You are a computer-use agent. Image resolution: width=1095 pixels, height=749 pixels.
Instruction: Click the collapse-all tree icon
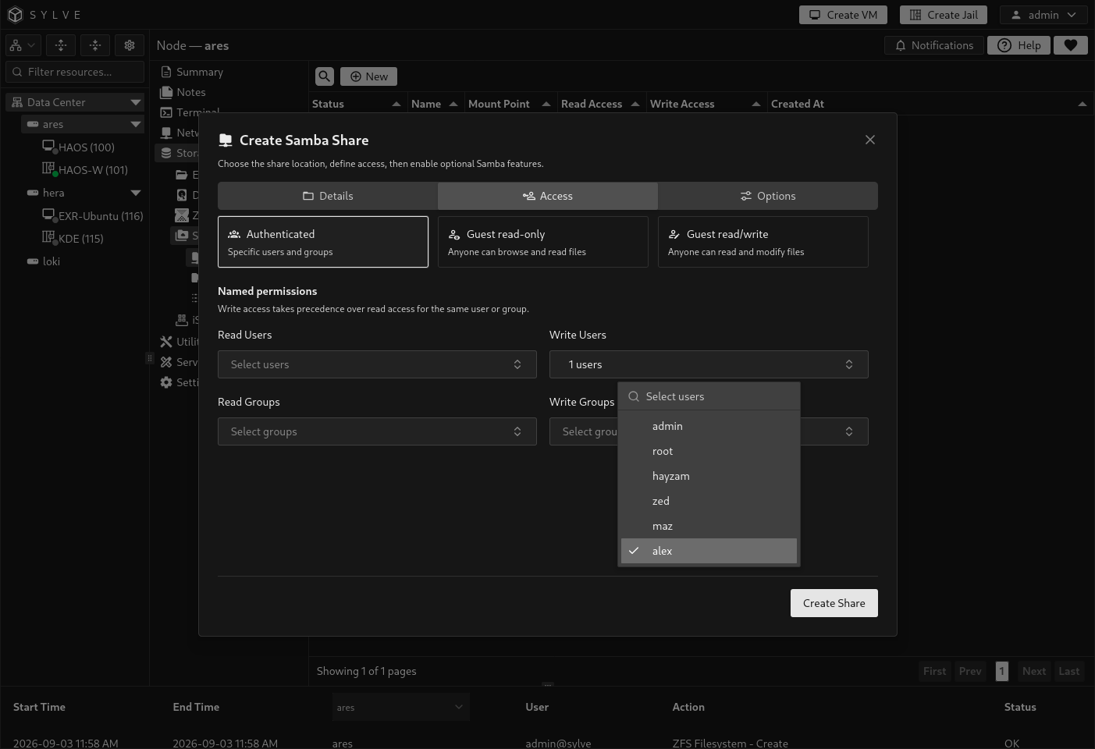(x=95, y=45)
